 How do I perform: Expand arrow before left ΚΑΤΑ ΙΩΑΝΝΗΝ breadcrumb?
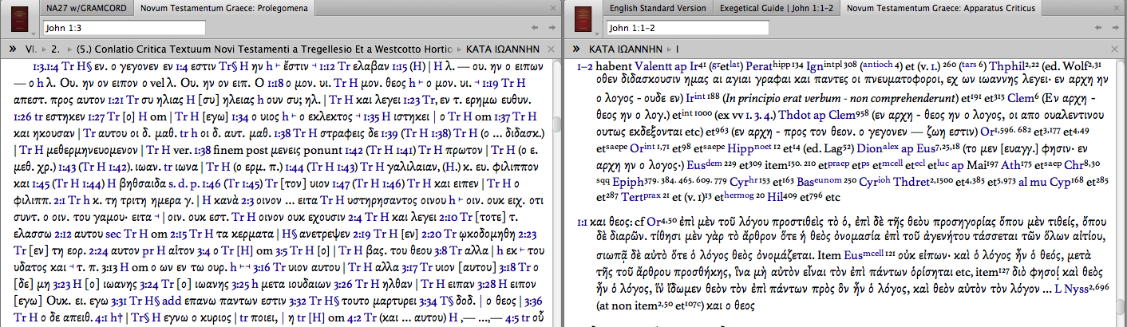tap(460, 49)
